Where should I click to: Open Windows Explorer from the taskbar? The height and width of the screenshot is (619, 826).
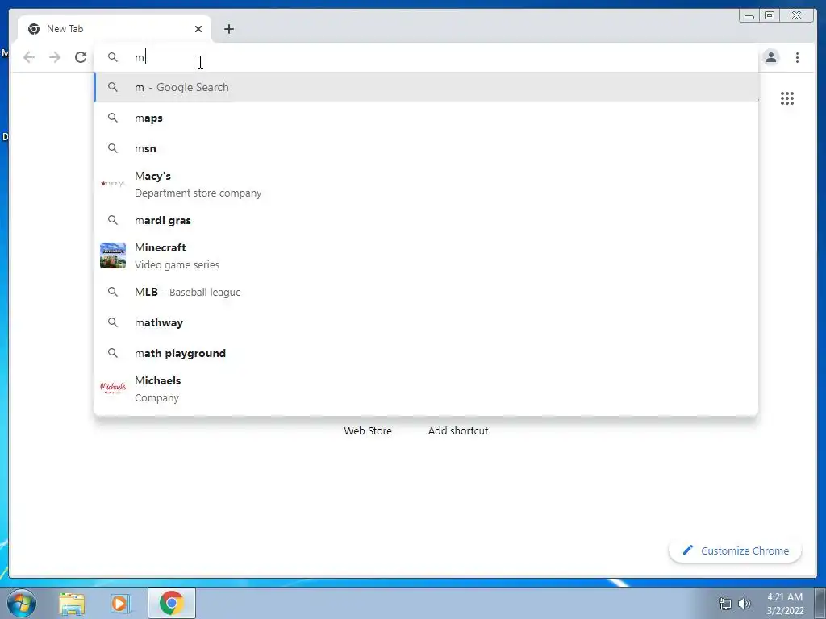(x=72, y=604)
